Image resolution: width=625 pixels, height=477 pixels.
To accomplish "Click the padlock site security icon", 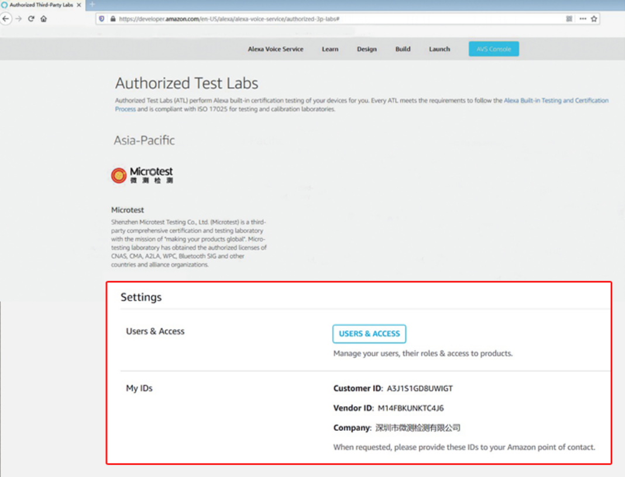I will pos(112,19).
